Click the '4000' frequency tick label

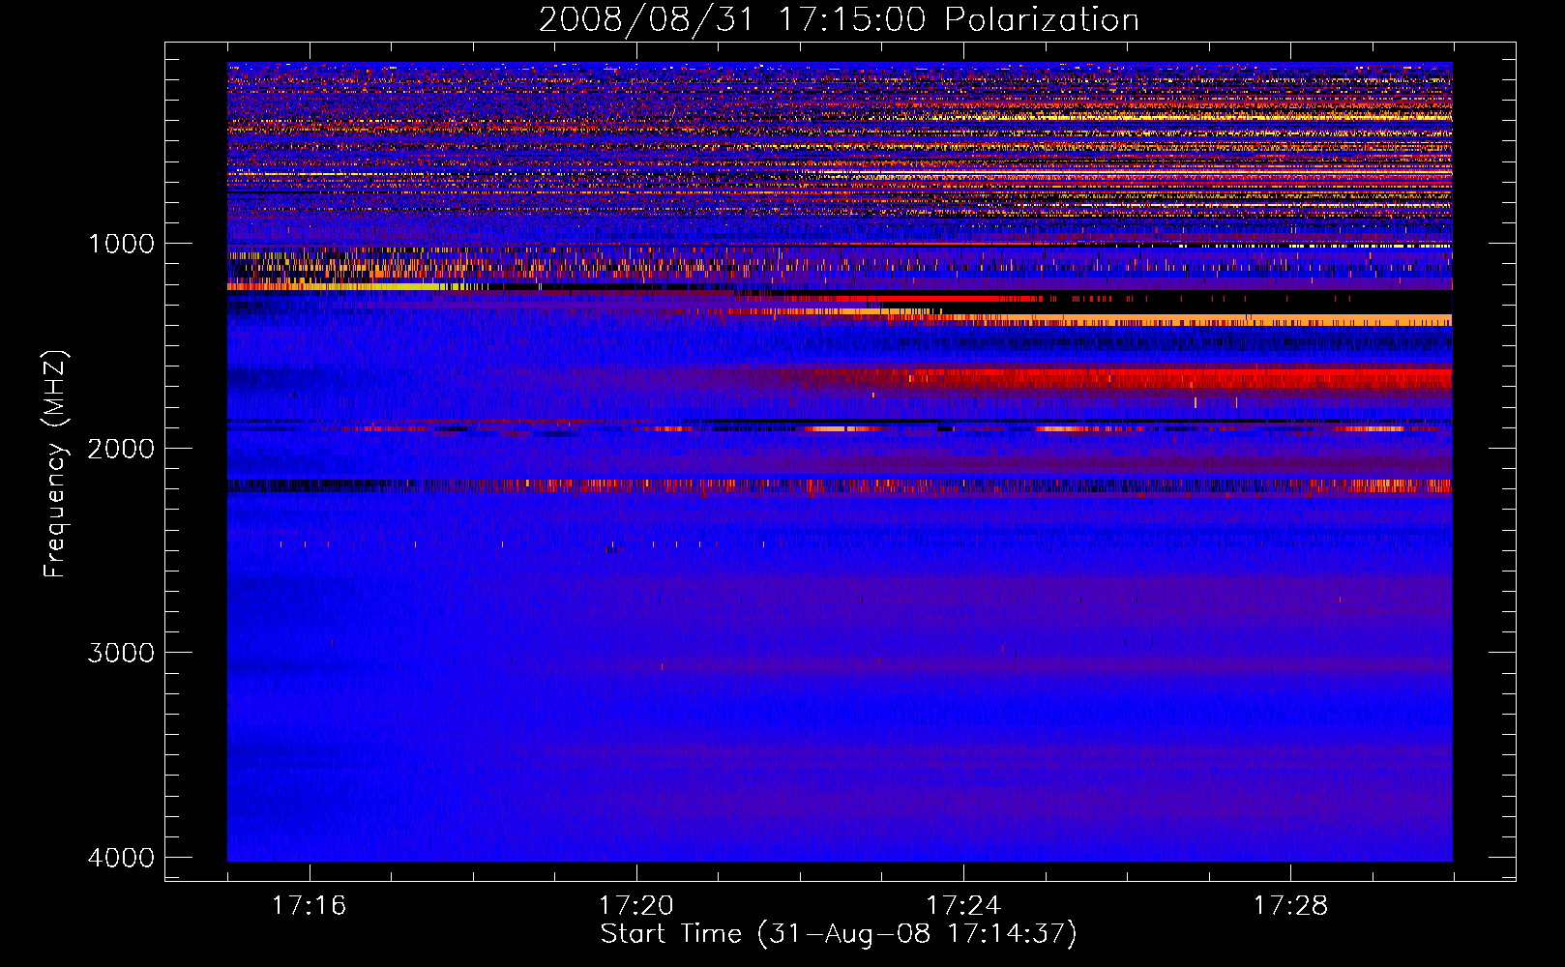tap(121, 858)
